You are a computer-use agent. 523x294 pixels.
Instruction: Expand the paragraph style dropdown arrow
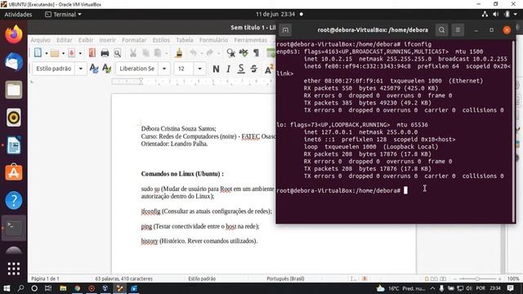pos(81,69)
